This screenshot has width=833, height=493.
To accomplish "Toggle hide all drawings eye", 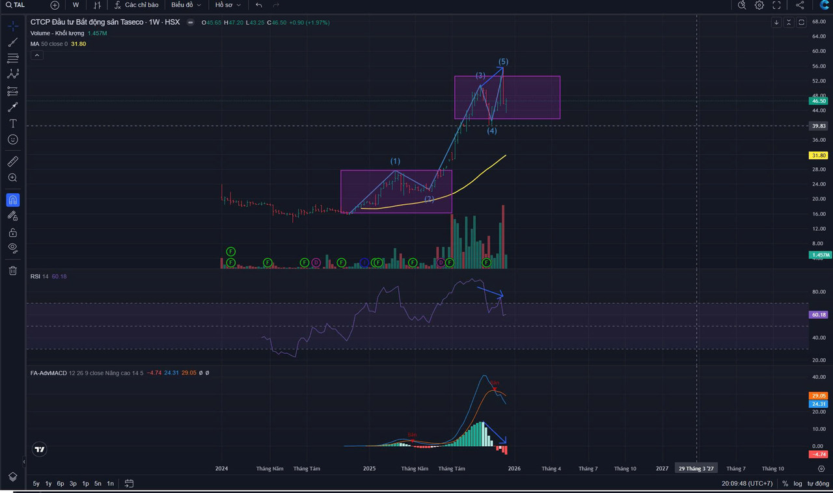I will tap(12, 248).
